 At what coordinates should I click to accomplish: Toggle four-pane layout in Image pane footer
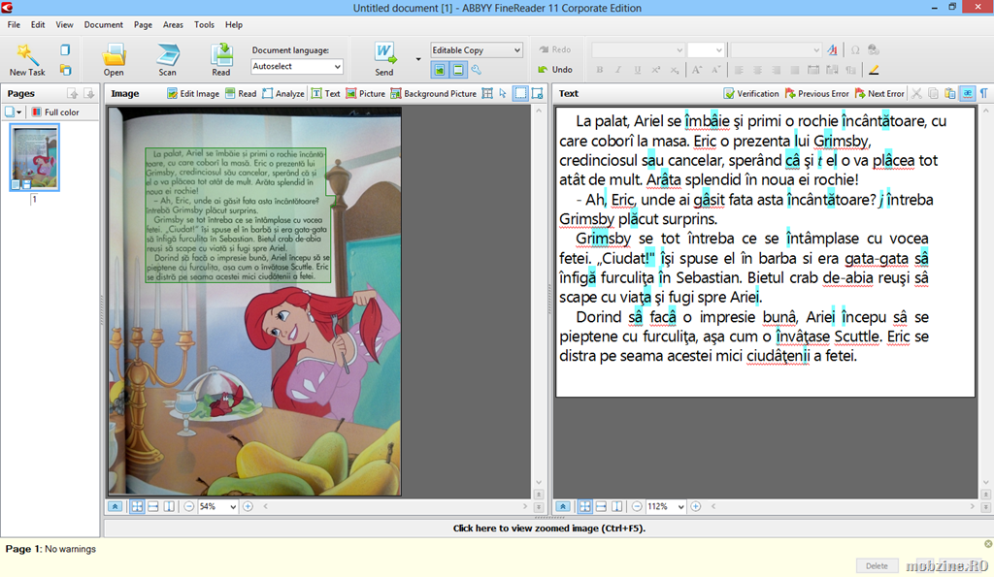pyautogui.click(x=137, y=507)
